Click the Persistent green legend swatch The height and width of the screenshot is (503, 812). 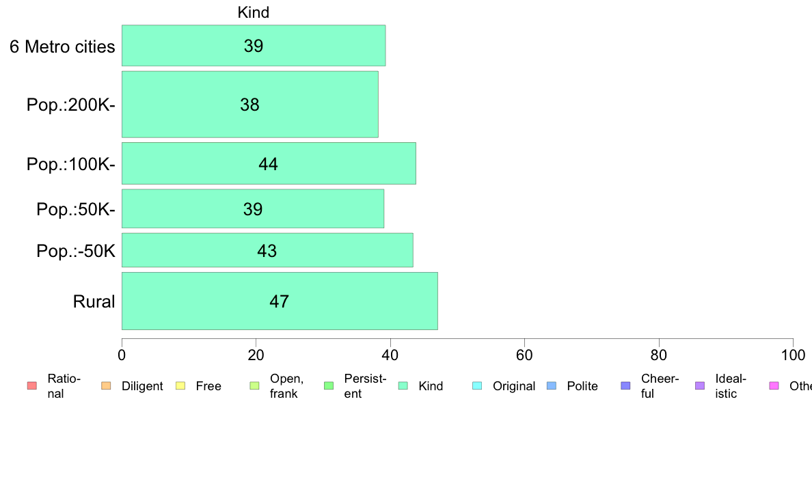pos(329,385)
